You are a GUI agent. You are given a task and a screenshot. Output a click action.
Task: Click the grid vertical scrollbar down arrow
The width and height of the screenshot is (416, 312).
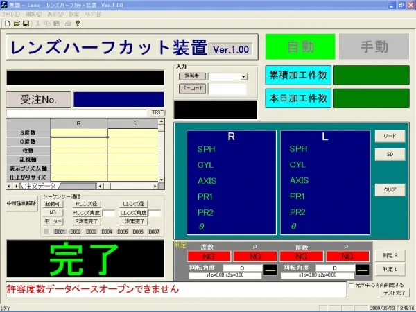tap(162, 180)
